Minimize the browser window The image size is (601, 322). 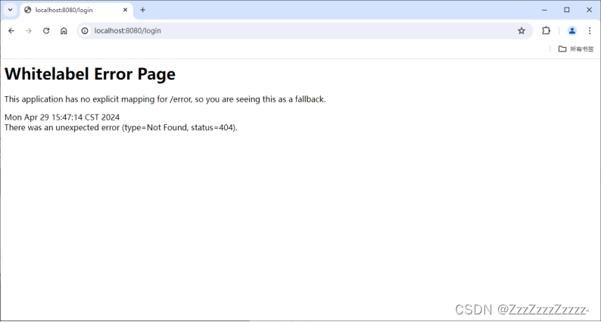click(x=545, y=10)
